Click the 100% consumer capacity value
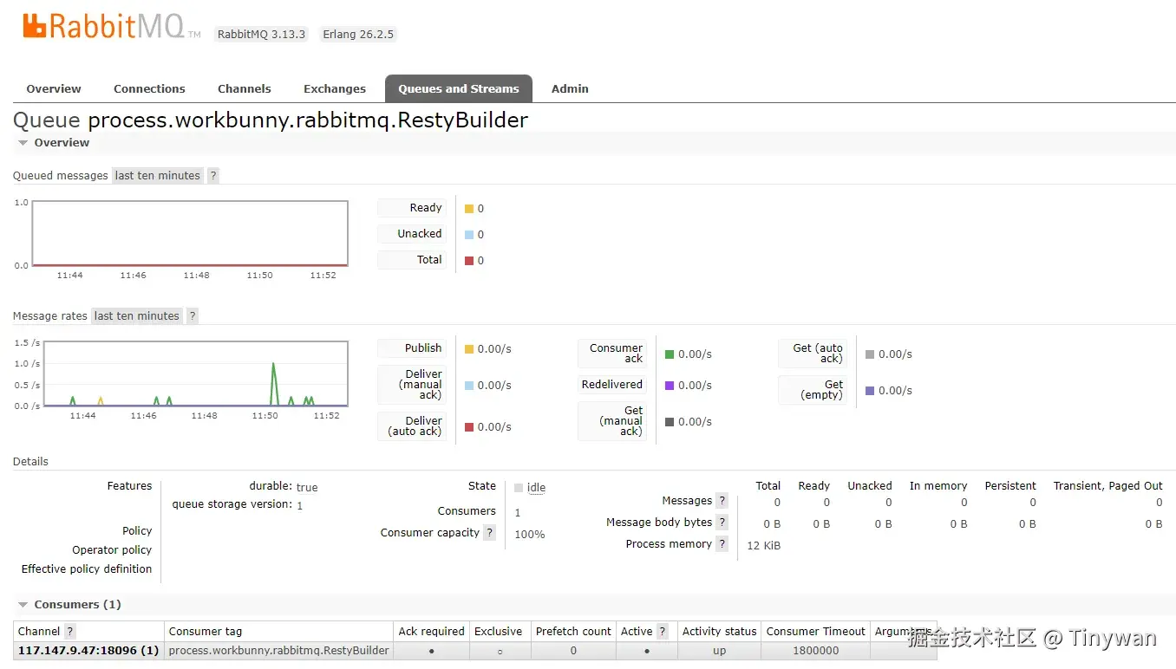This screenshot has width=1176, height=669. [530, 535]
